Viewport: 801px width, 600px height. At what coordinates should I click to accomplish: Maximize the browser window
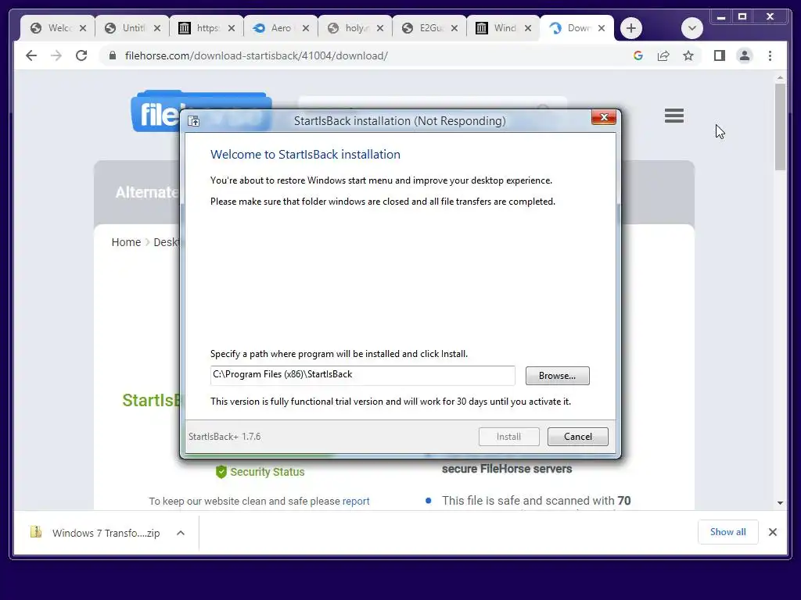click(742, 17)
